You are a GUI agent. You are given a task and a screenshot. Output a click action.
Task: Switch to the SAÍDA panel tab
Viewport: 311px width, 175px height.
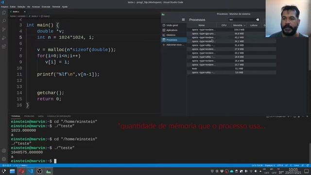(x=41, y=116)
